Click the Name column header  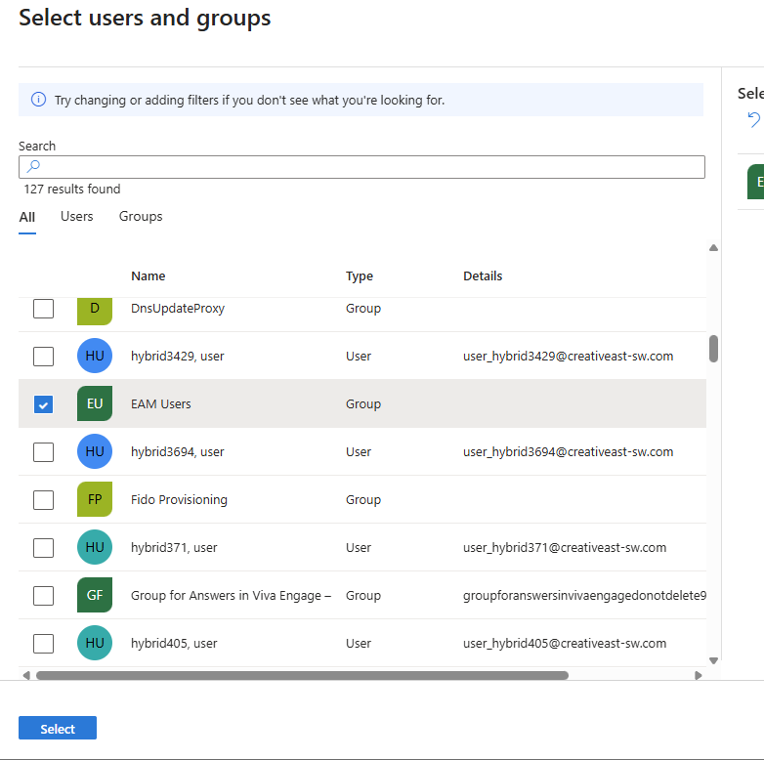point(149,276)
